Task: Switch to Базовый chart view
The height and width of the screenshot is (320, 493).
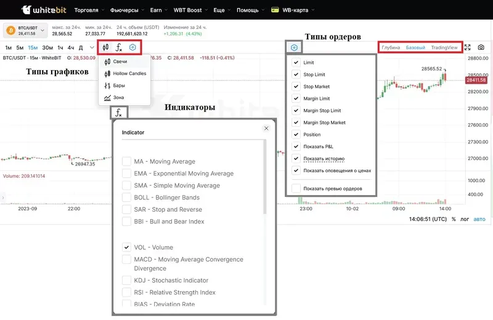Action: (415, 47)
